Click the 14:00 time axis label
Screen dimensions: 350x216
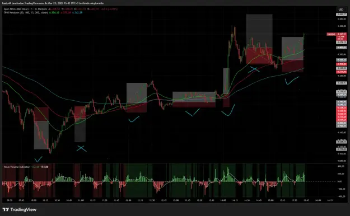tap(223, 200)
